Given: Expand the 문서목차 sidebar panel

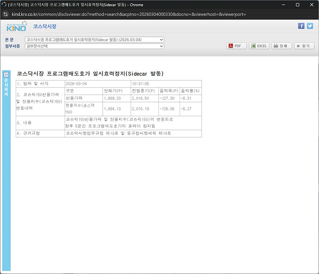Looking at the screenshot, I should point(6,75).
